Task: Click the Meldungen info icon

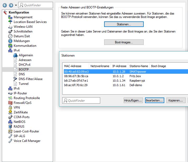Action: click(10, 41)
